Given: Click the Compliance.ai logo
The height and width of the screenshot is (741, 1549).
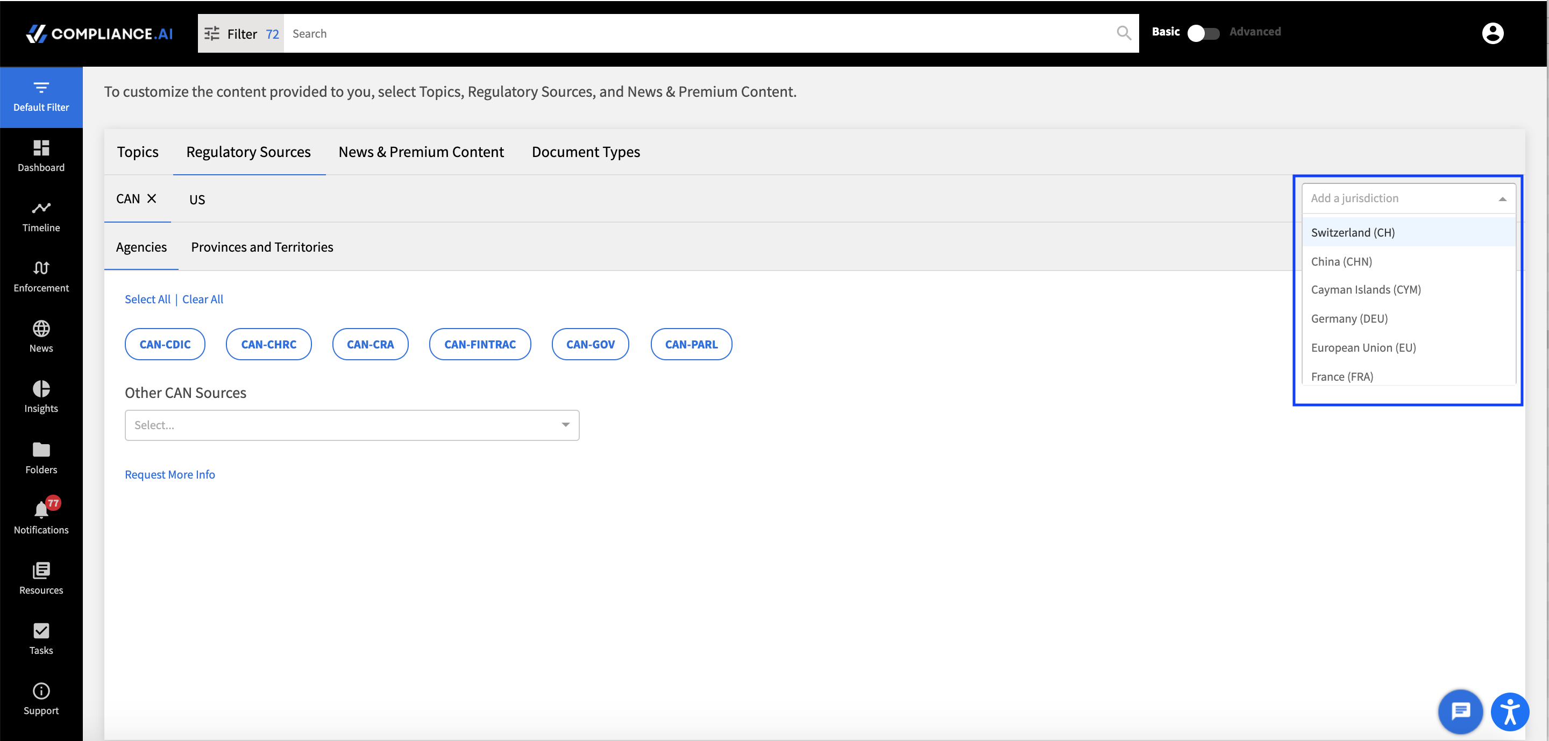Looking at the screenshot, I should tap(99, 34).
